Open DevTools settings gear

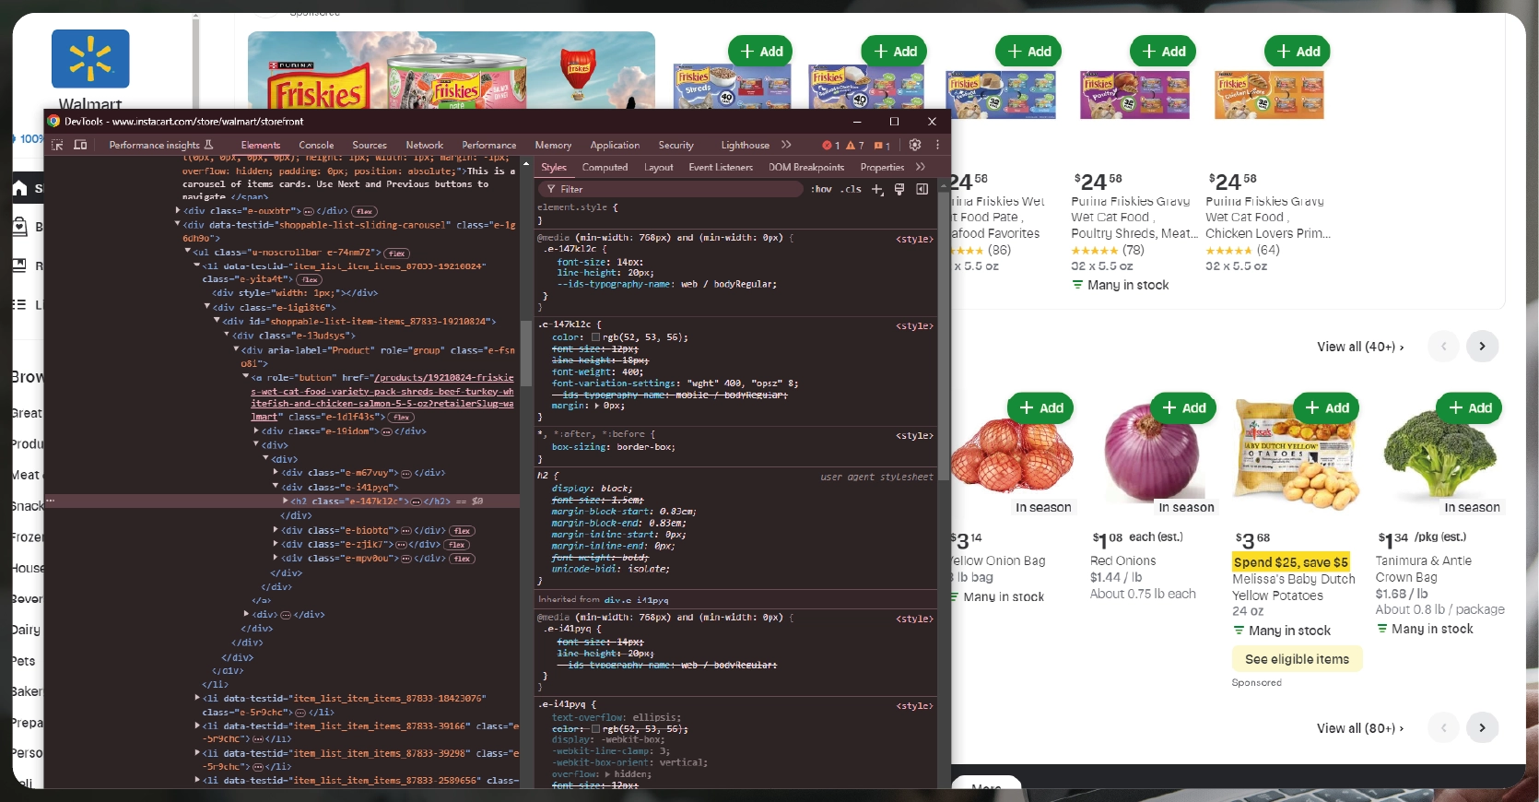tap(915, 145)
